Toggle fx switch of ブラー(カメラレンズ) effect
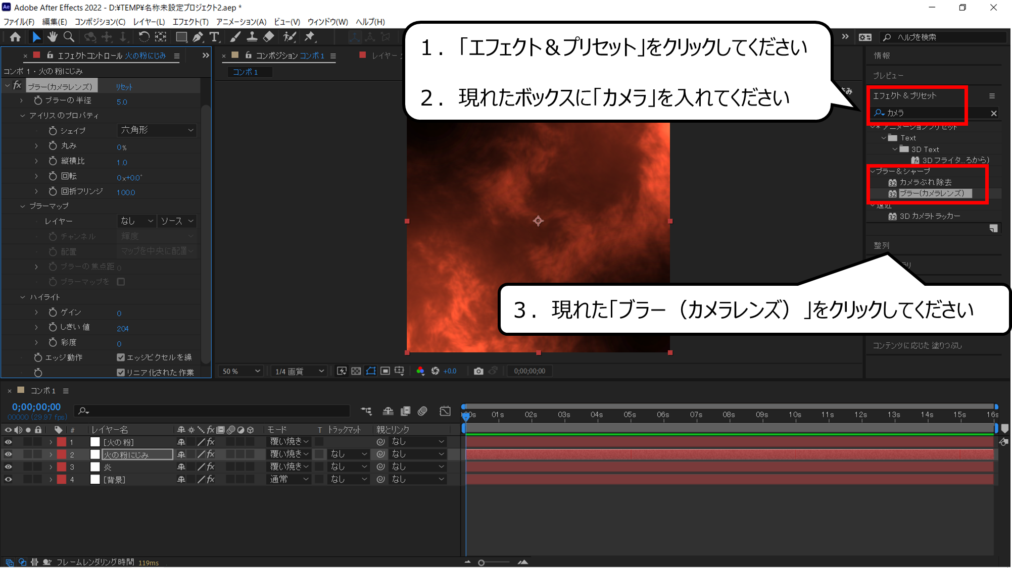The width and height of the screenshot is (1012, 568). (17, 86)
